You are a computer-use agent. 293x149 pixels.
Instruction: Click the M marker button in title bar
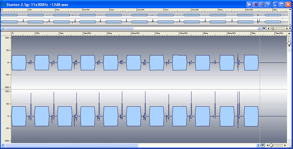pos(249,4)
